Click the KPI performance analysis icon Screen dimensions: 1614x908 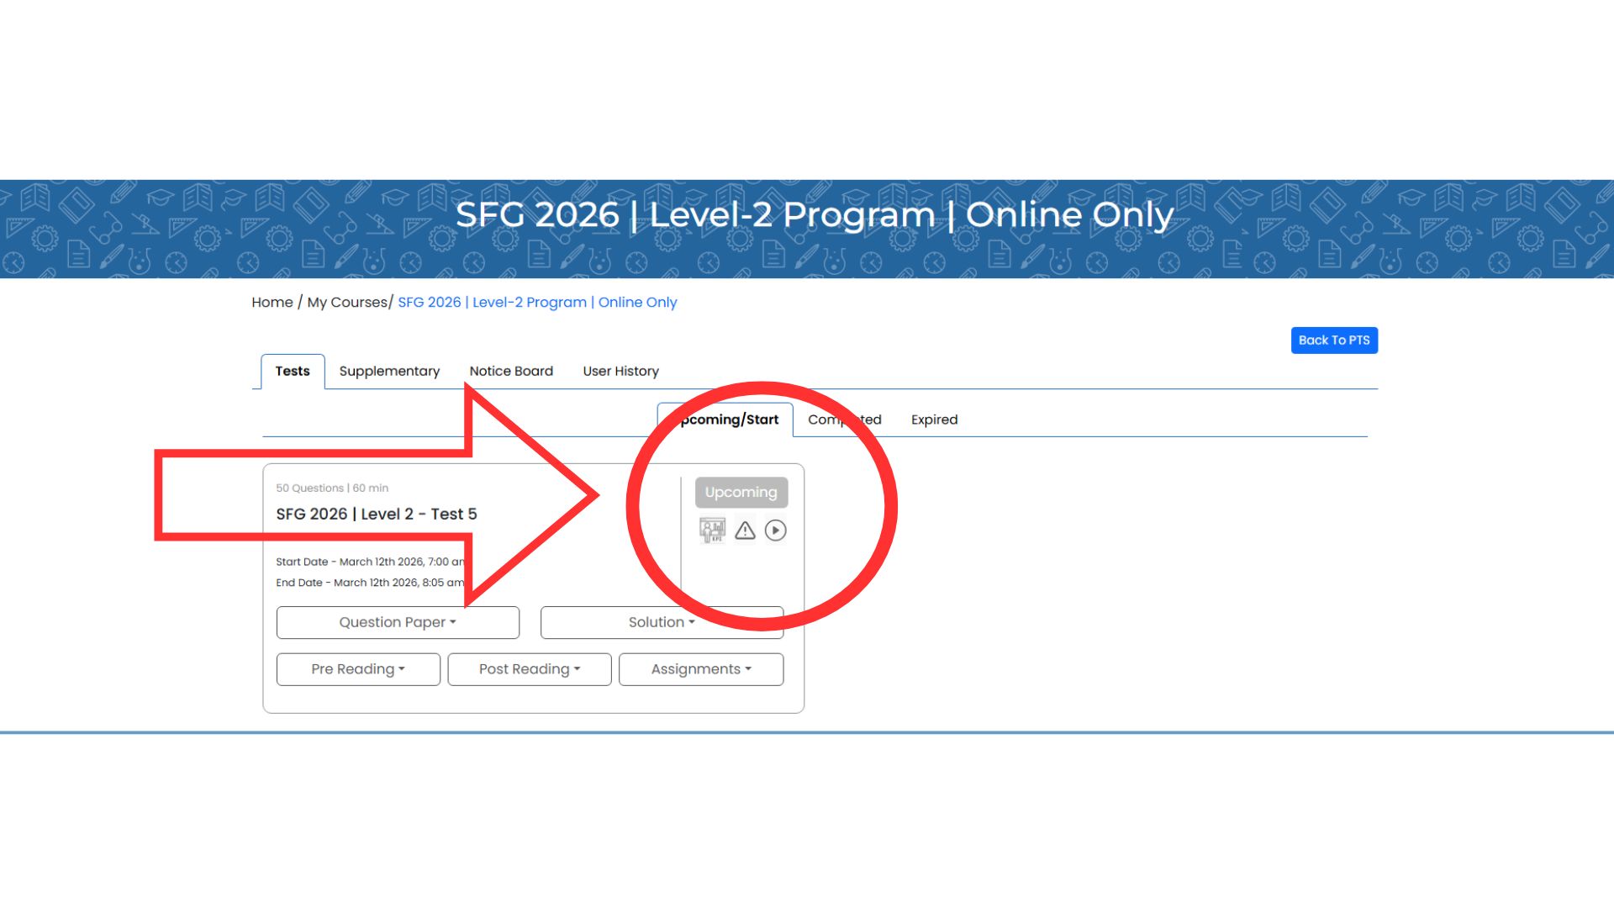tap(712, 531)
